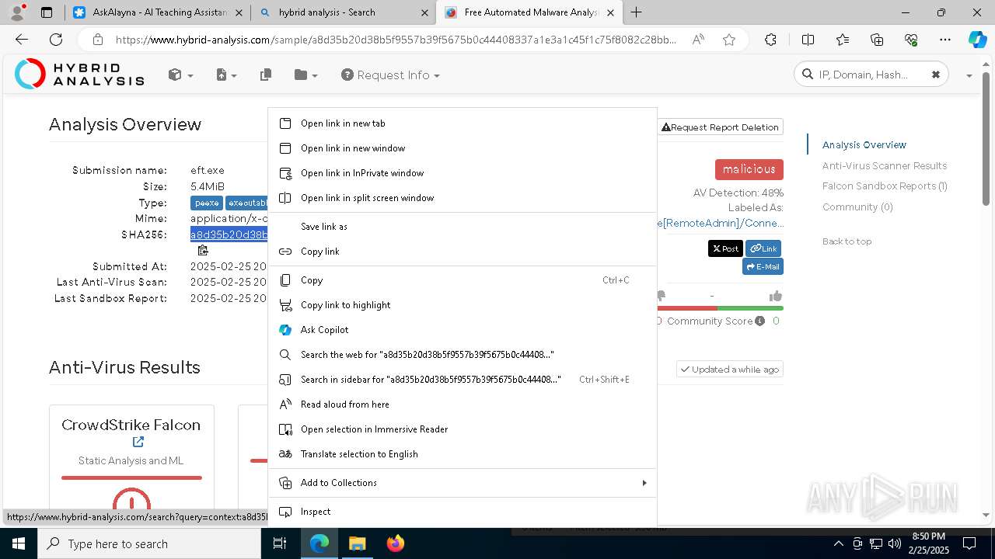Choose Open link in new window
995x559 pixels.
[x=463, y=148]
